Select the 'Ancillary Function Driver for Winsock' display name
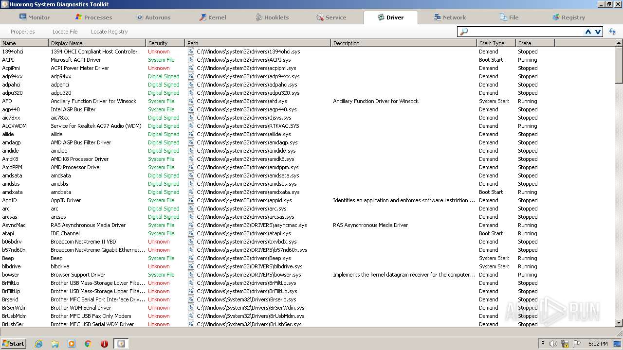623x350 pixels. pos(93,101)
